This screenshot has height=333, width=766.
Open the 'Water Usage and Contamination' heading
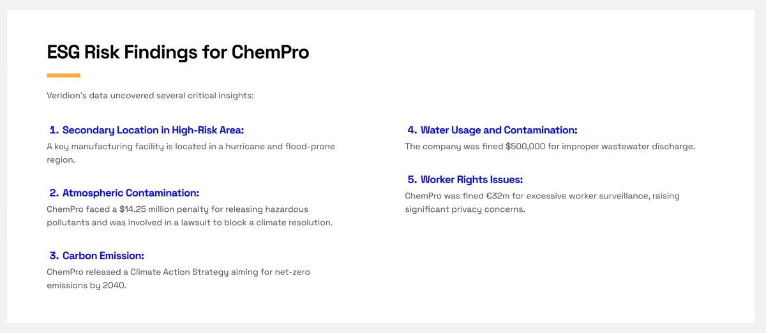pos(499,130)
